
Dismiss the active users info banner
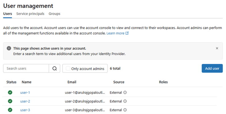pyautogui.click(x=217, y=49)
